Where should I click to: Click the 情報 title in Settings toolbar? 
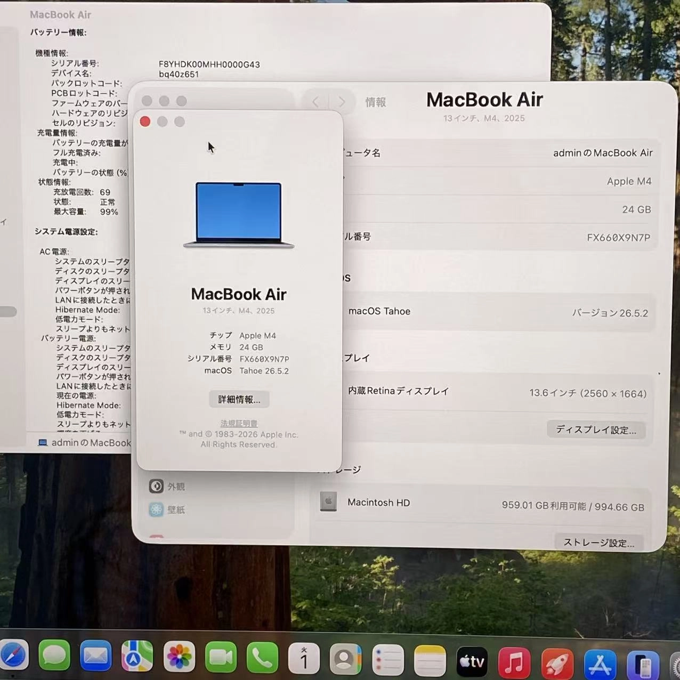click(x=375, y=102)
